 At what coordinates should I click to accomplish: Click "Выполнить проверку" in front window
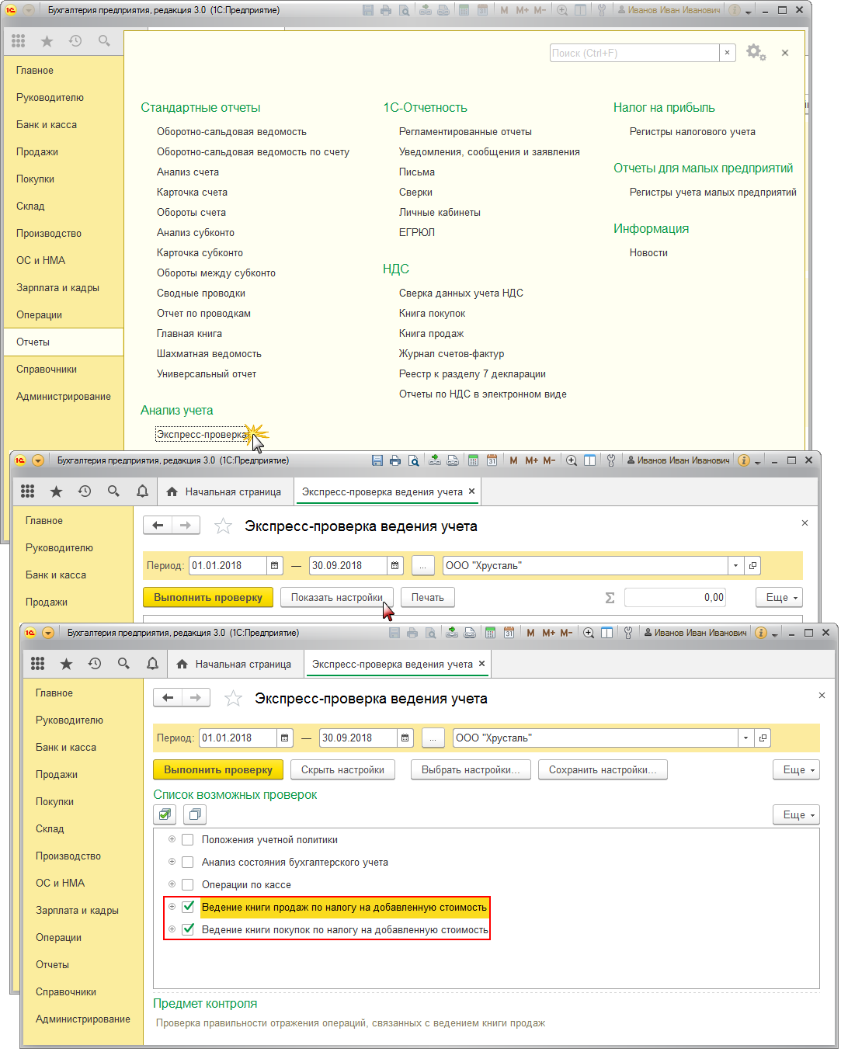(x=218, y=769)
